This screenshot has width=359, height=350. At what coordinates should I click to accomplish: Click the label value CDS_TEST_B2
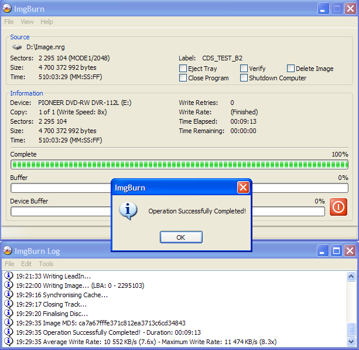click(x=222, y=58)
